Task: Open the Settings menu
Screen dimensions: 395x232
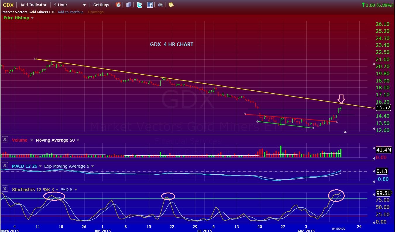Action: [x=101, y=5]
